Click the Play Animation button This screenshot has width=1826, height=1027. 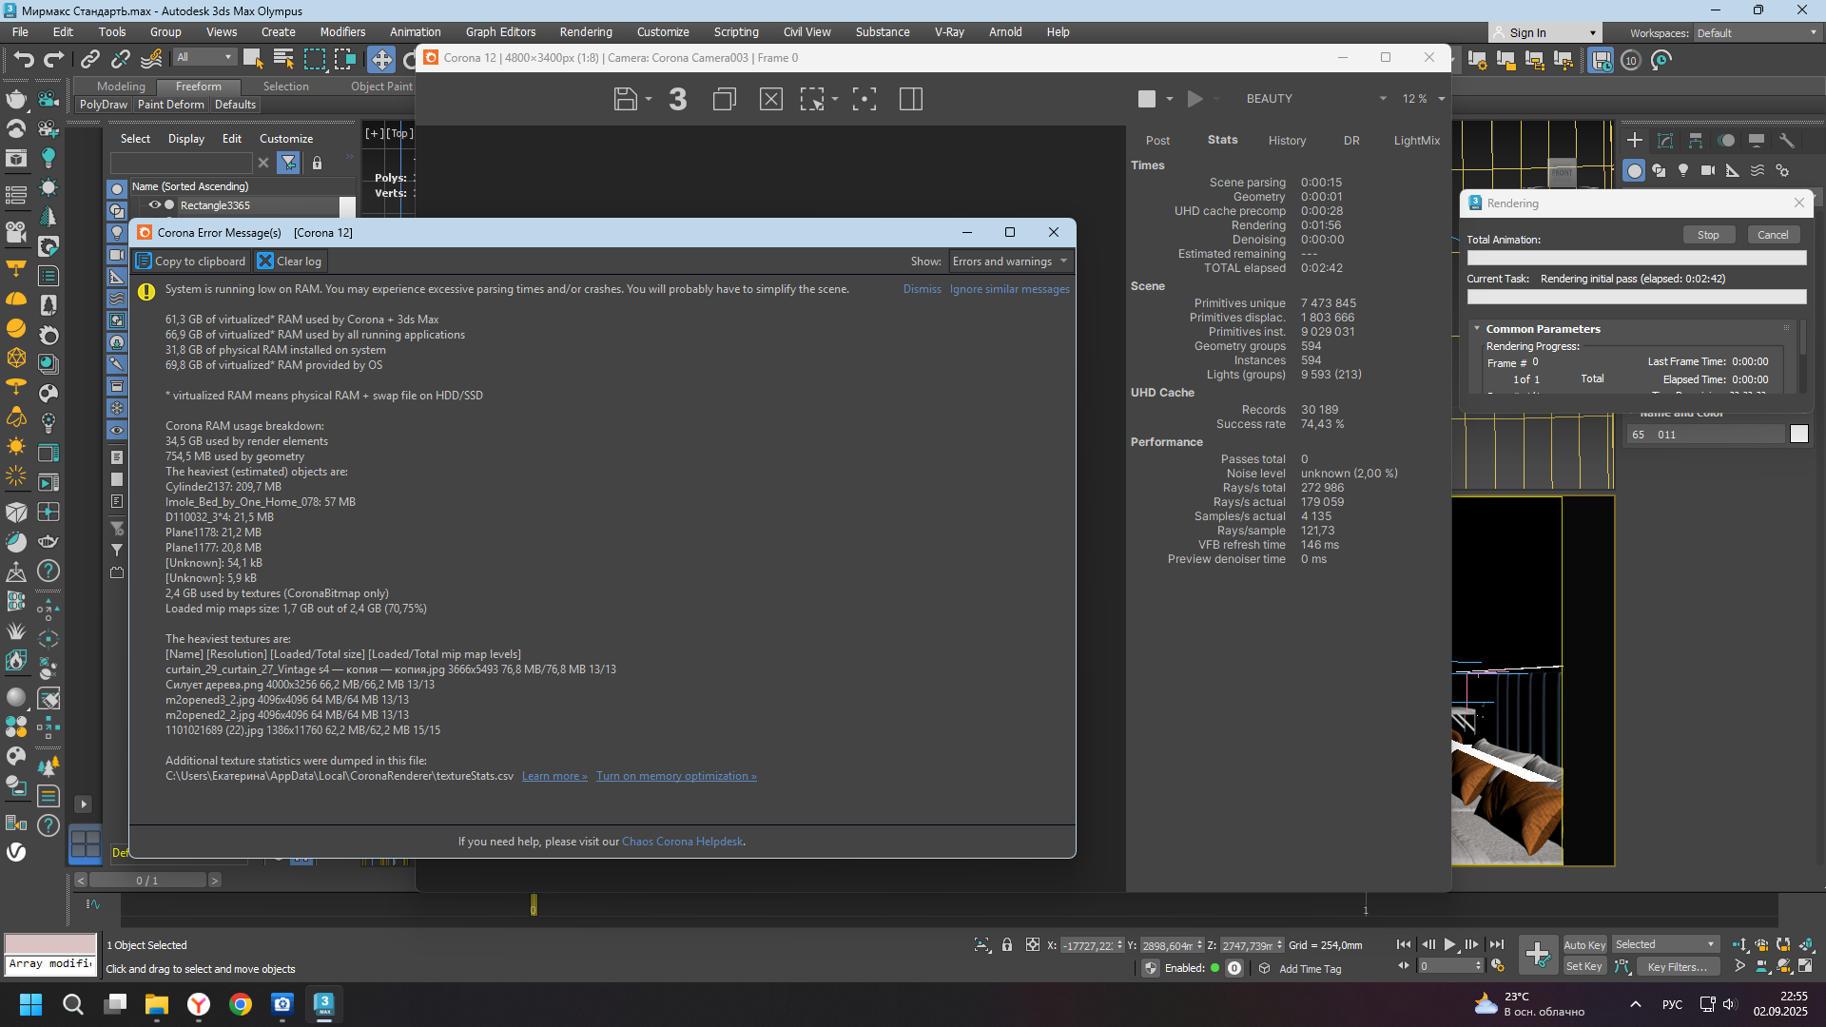(x=1449, y=944)
